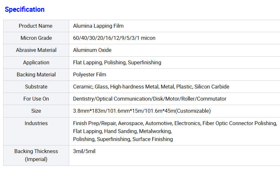
Task: Click the Ceramic, Glass, High-hardness Metal value
Action: pyautogui.click(x=151, y=87)
